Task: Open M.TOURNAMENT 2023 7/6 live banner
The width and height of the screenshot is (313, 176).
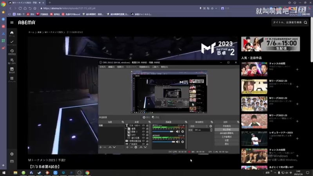Action: pyautogui.click(x=270, y=44)
